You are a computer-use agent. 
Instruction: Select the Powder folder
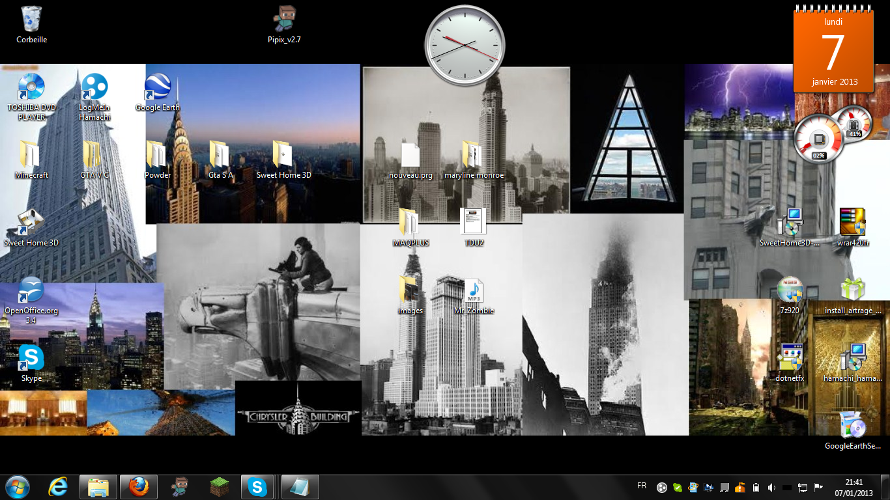pyautogui.click(x=158, y=160)
